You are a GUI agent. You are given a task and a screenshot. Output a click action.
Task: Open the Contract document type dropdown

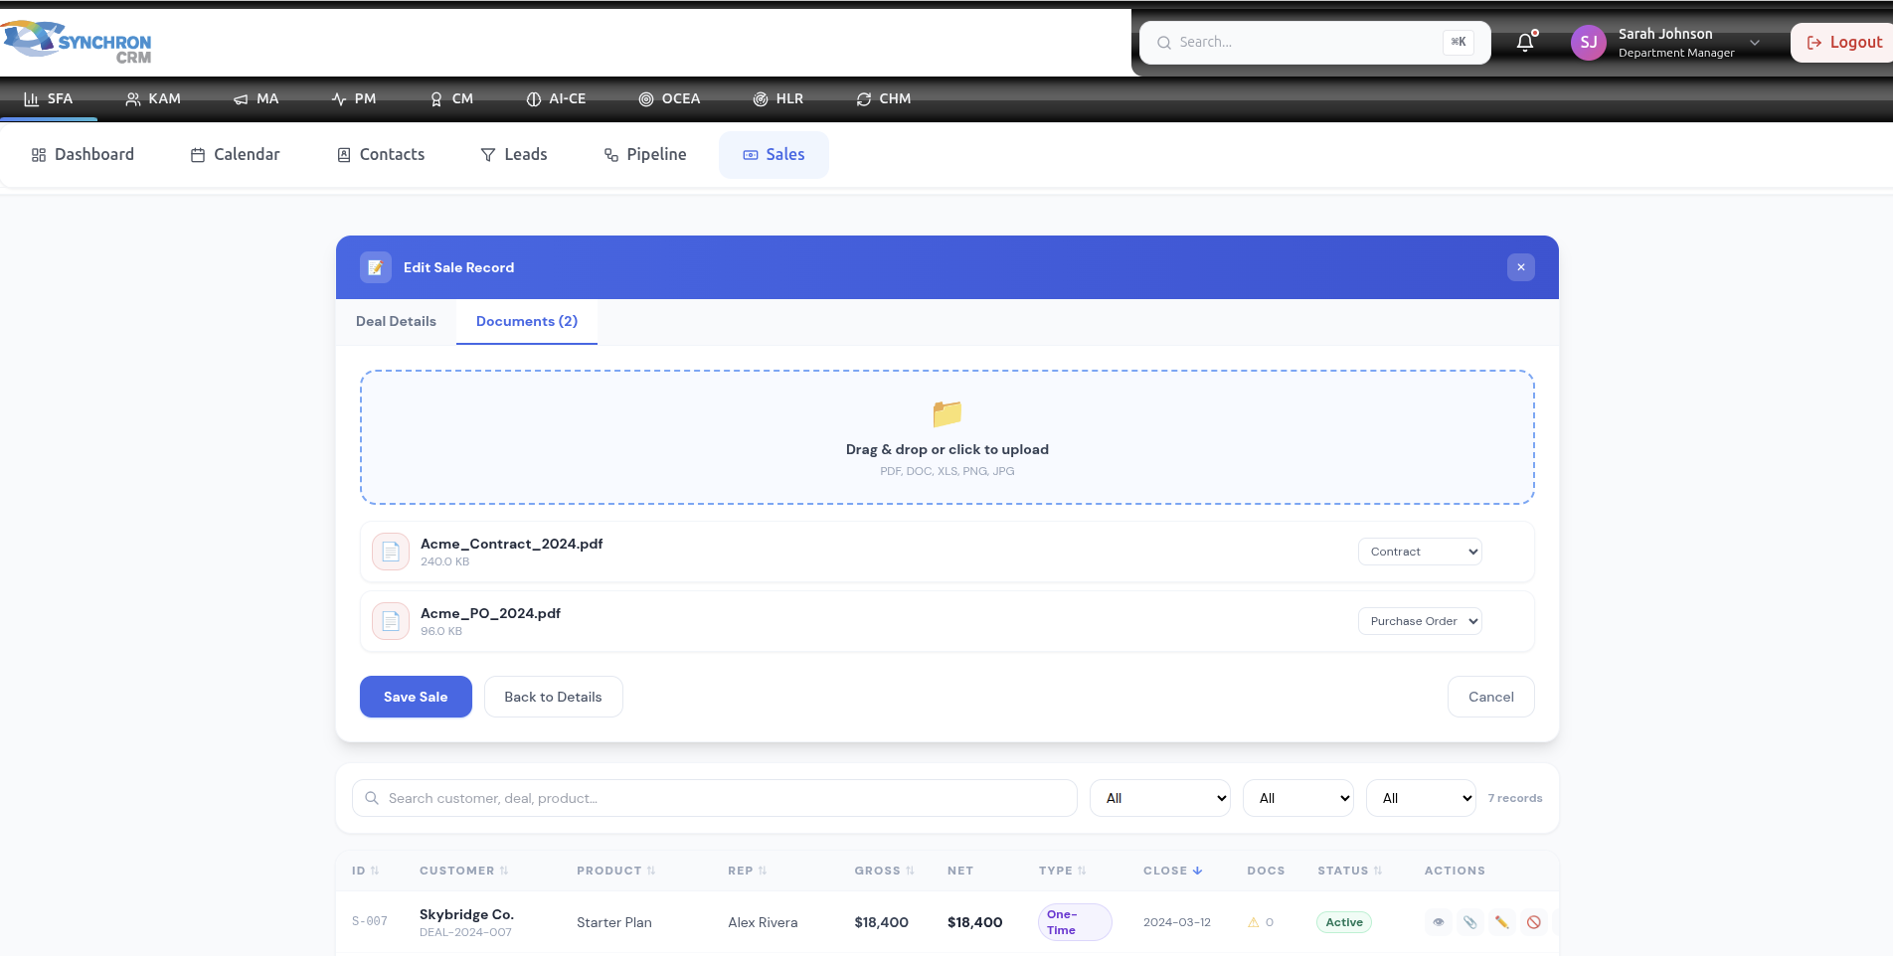1420,552
